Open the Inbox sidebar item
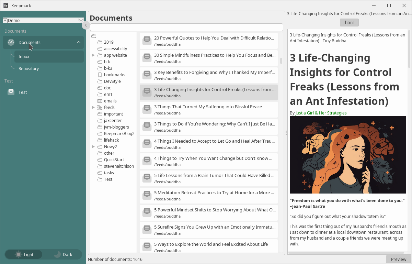This screenshot has height=264, width=412. tap(24, 57)
